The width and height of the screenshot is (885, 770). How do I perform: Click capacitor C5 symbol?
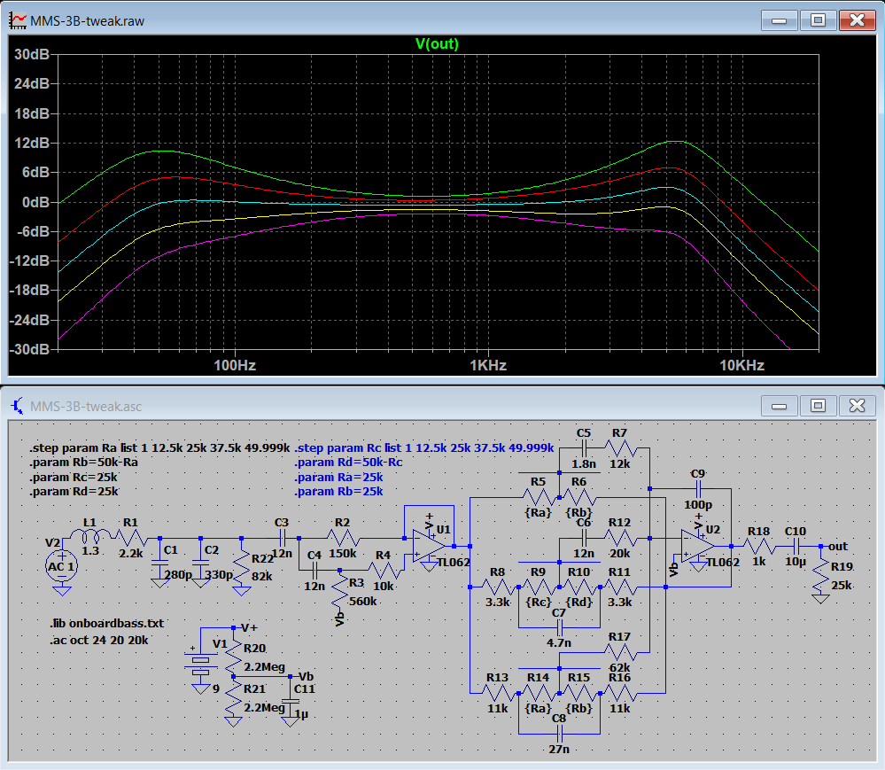point(584,448)
